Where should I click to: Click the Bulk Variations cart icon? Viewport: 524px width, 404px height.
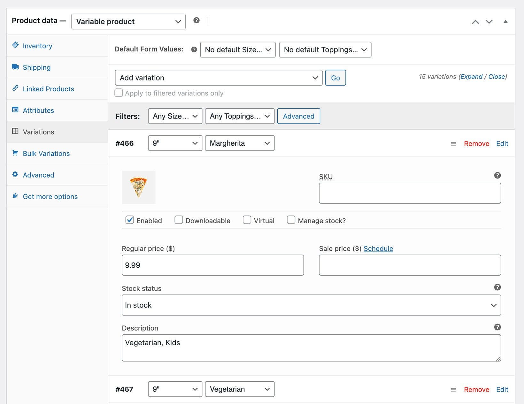[x=15, y=153]
